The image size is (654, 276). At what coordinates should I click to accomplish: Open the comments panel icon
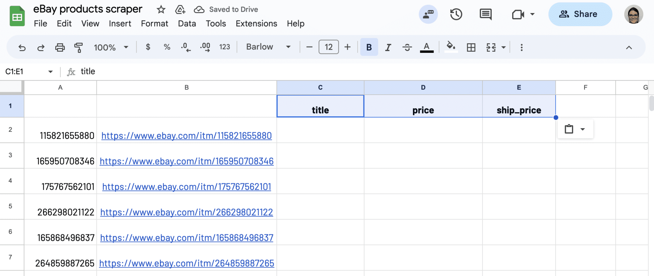tap(486, 14)
